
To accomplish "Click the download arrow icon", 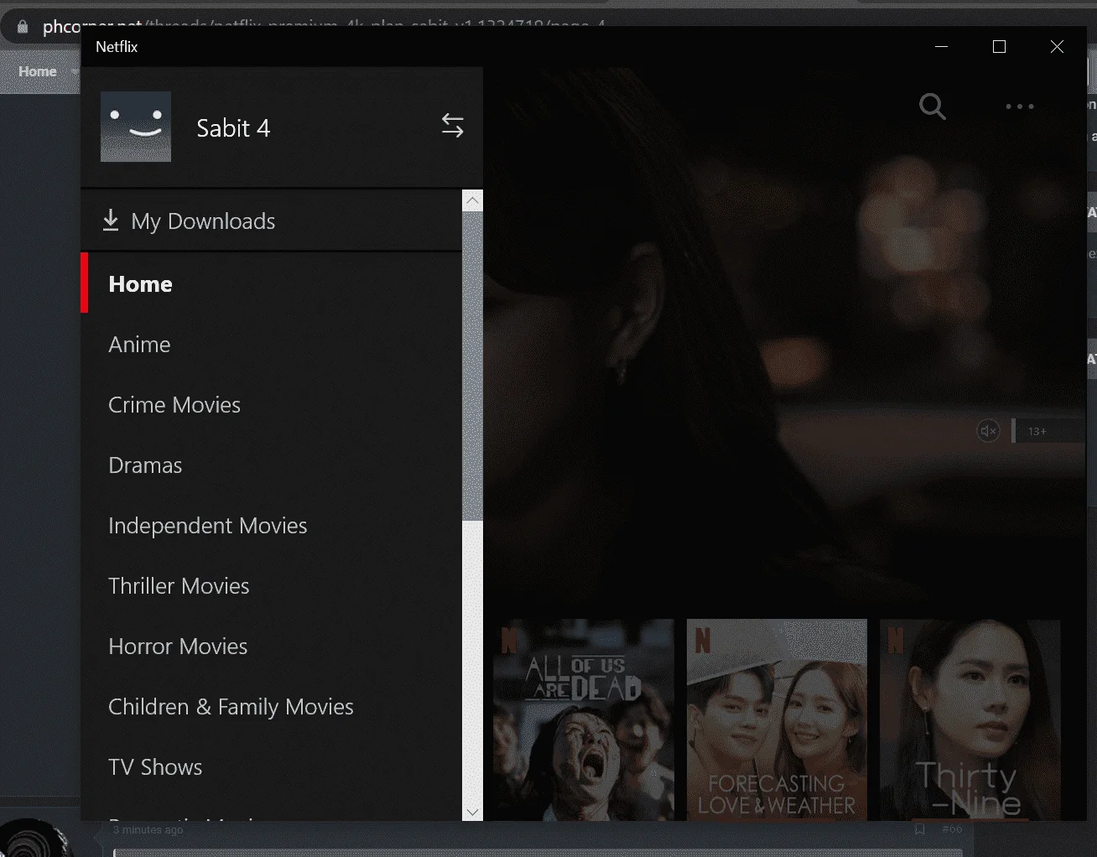I will (111, 220).
